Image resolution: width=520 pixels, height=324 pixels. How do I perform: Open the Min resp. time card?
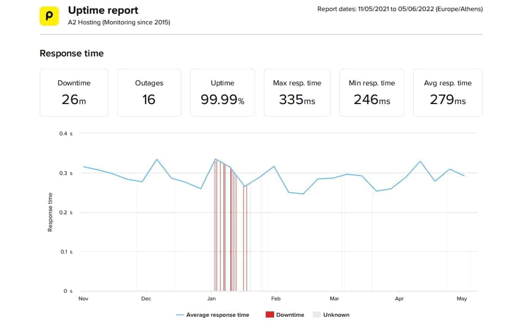point(372,93)
